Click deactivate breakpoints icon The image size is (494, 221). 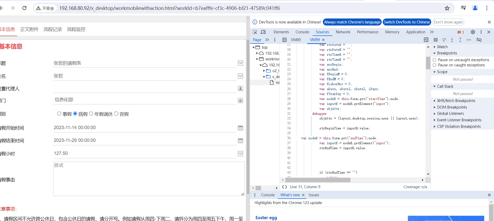tap(479, 40)
